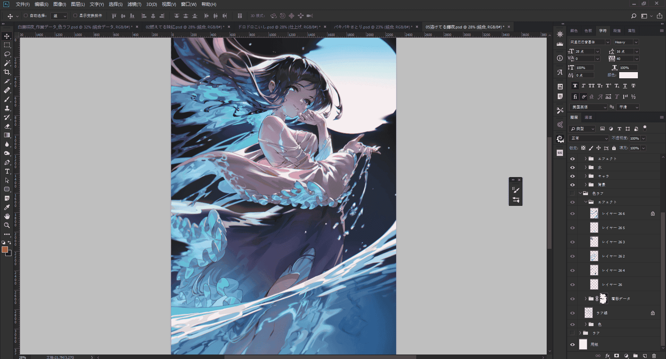
Task: Open the layer filter 类型 dropdown
Action: point(582,129)
